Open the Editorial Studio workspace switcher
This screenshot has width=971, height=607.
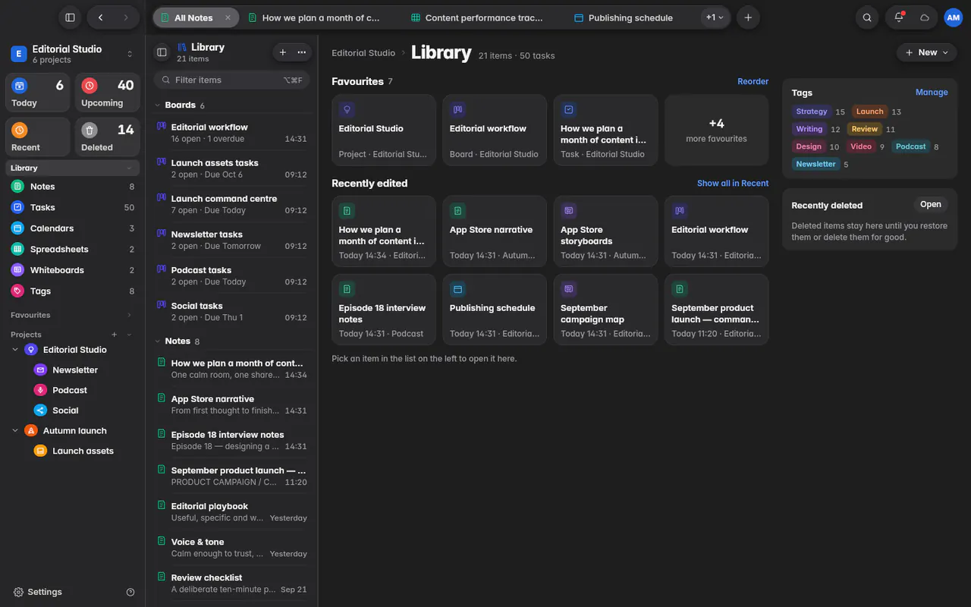tap(72, 54)
